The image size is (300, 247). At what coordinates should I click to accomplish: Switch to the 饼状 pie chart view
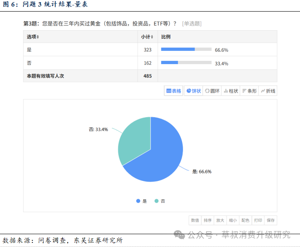[193, 91]
